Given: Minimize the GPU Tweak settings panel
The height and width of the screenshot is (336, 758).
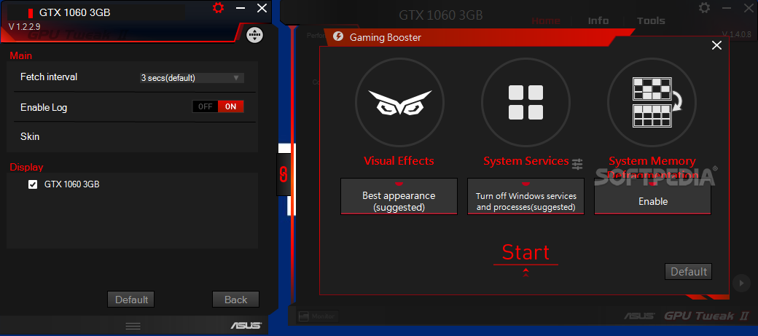Looking at the screenshot, I should click(241, 8).
